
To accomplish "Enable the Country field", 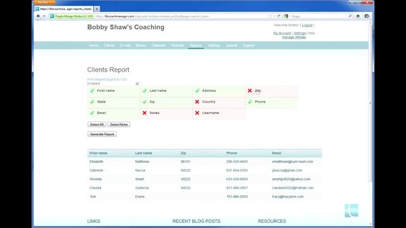I will (219, 102).
